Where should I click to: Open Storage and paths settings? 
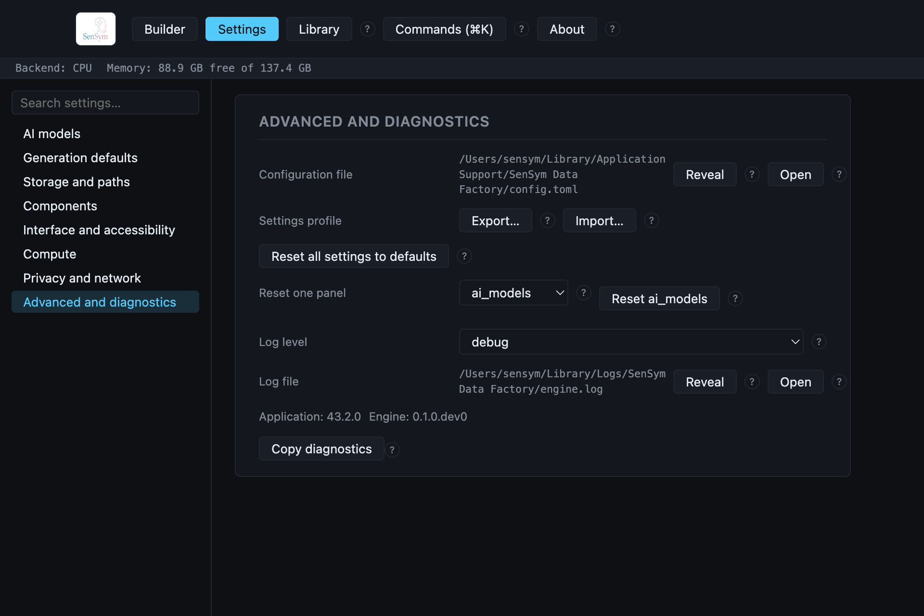(x=105, y=182)
